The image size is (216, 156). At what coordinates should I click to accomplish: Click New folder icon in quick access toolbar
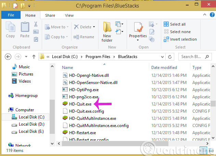[23, 6]
